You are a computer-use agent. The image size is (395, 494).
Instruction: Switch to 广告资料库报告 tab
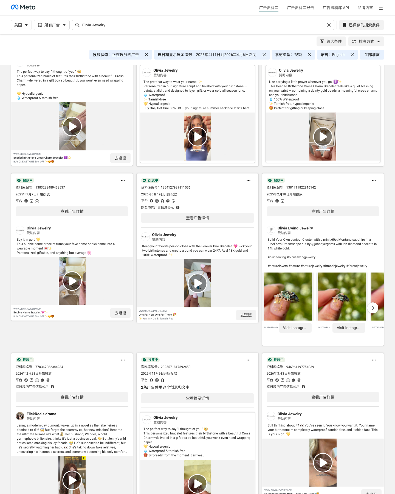coord(300,8)
